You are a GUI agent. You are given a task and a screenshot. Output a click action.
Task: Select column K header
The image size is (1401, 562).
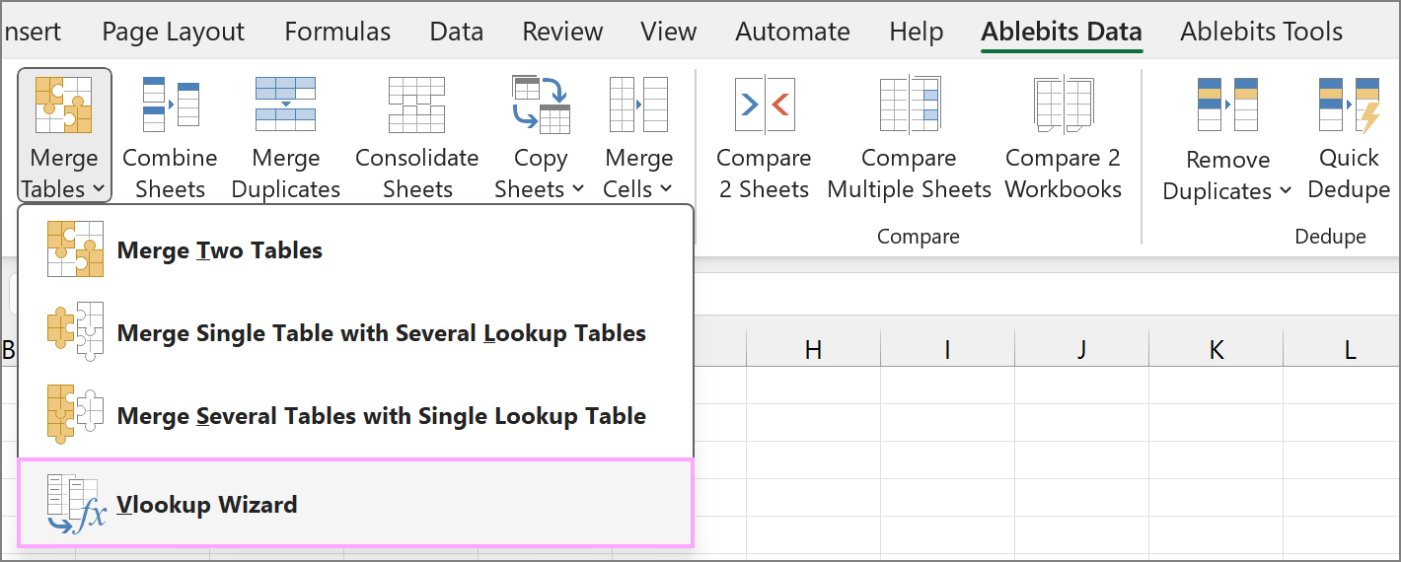tap(1216, 349)
